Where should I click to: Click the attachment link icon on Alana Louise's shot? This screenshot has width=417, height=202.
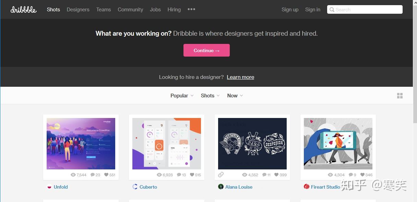(221, 175)
